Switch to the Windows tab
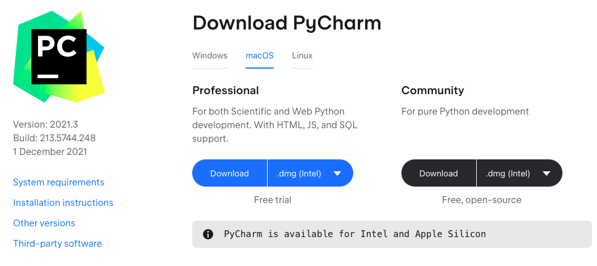The width and height of the screenshot is (597, 266). [210, 56]
